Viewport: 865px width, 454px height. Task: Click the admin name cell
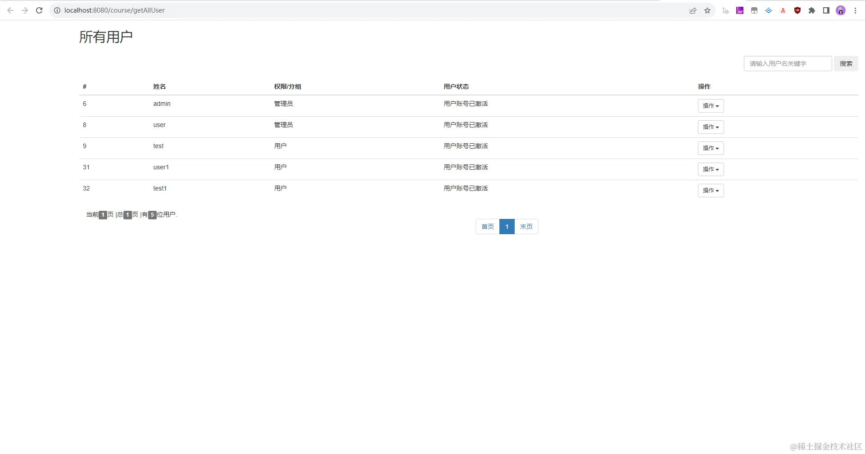[162, 104]
